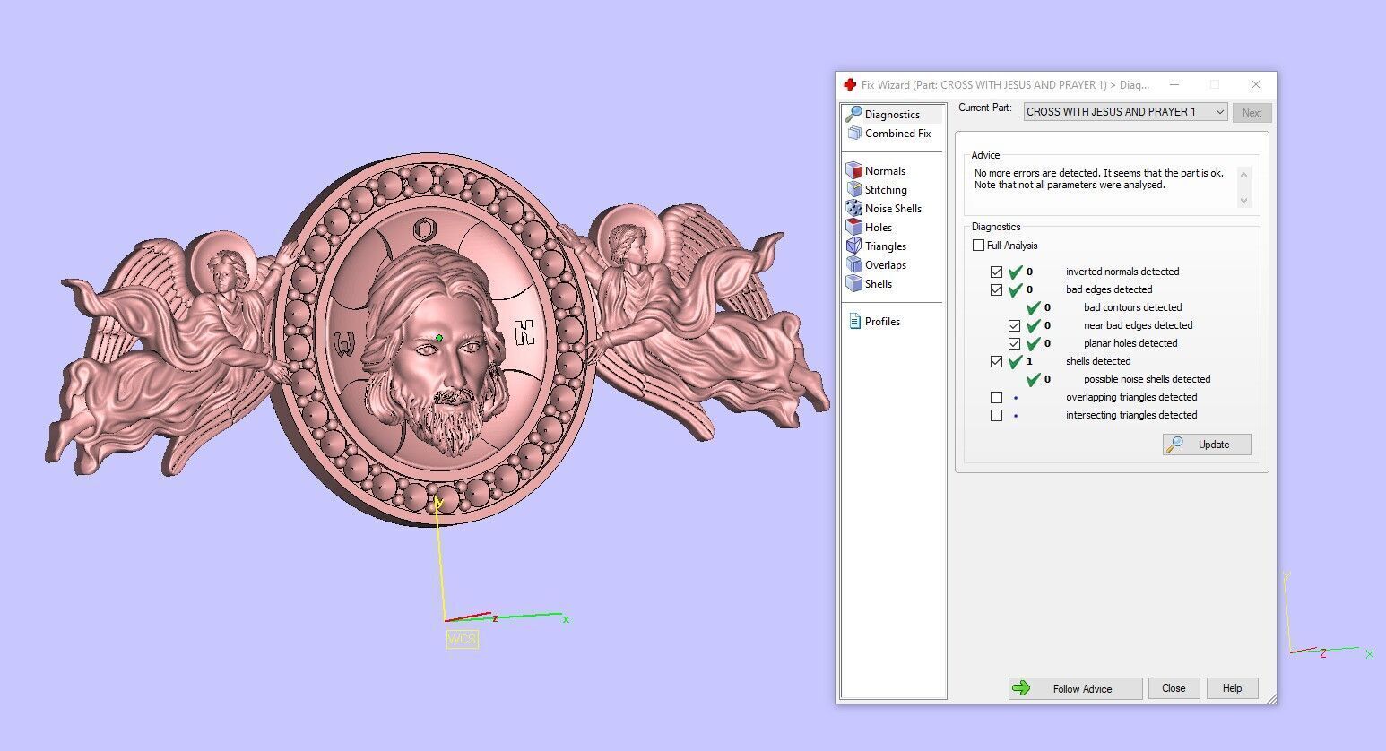Image resolution: width=1386 pixels, height=751 pixels.
Task: Click the Advice box scroll up arrow
Action: 1243,175
